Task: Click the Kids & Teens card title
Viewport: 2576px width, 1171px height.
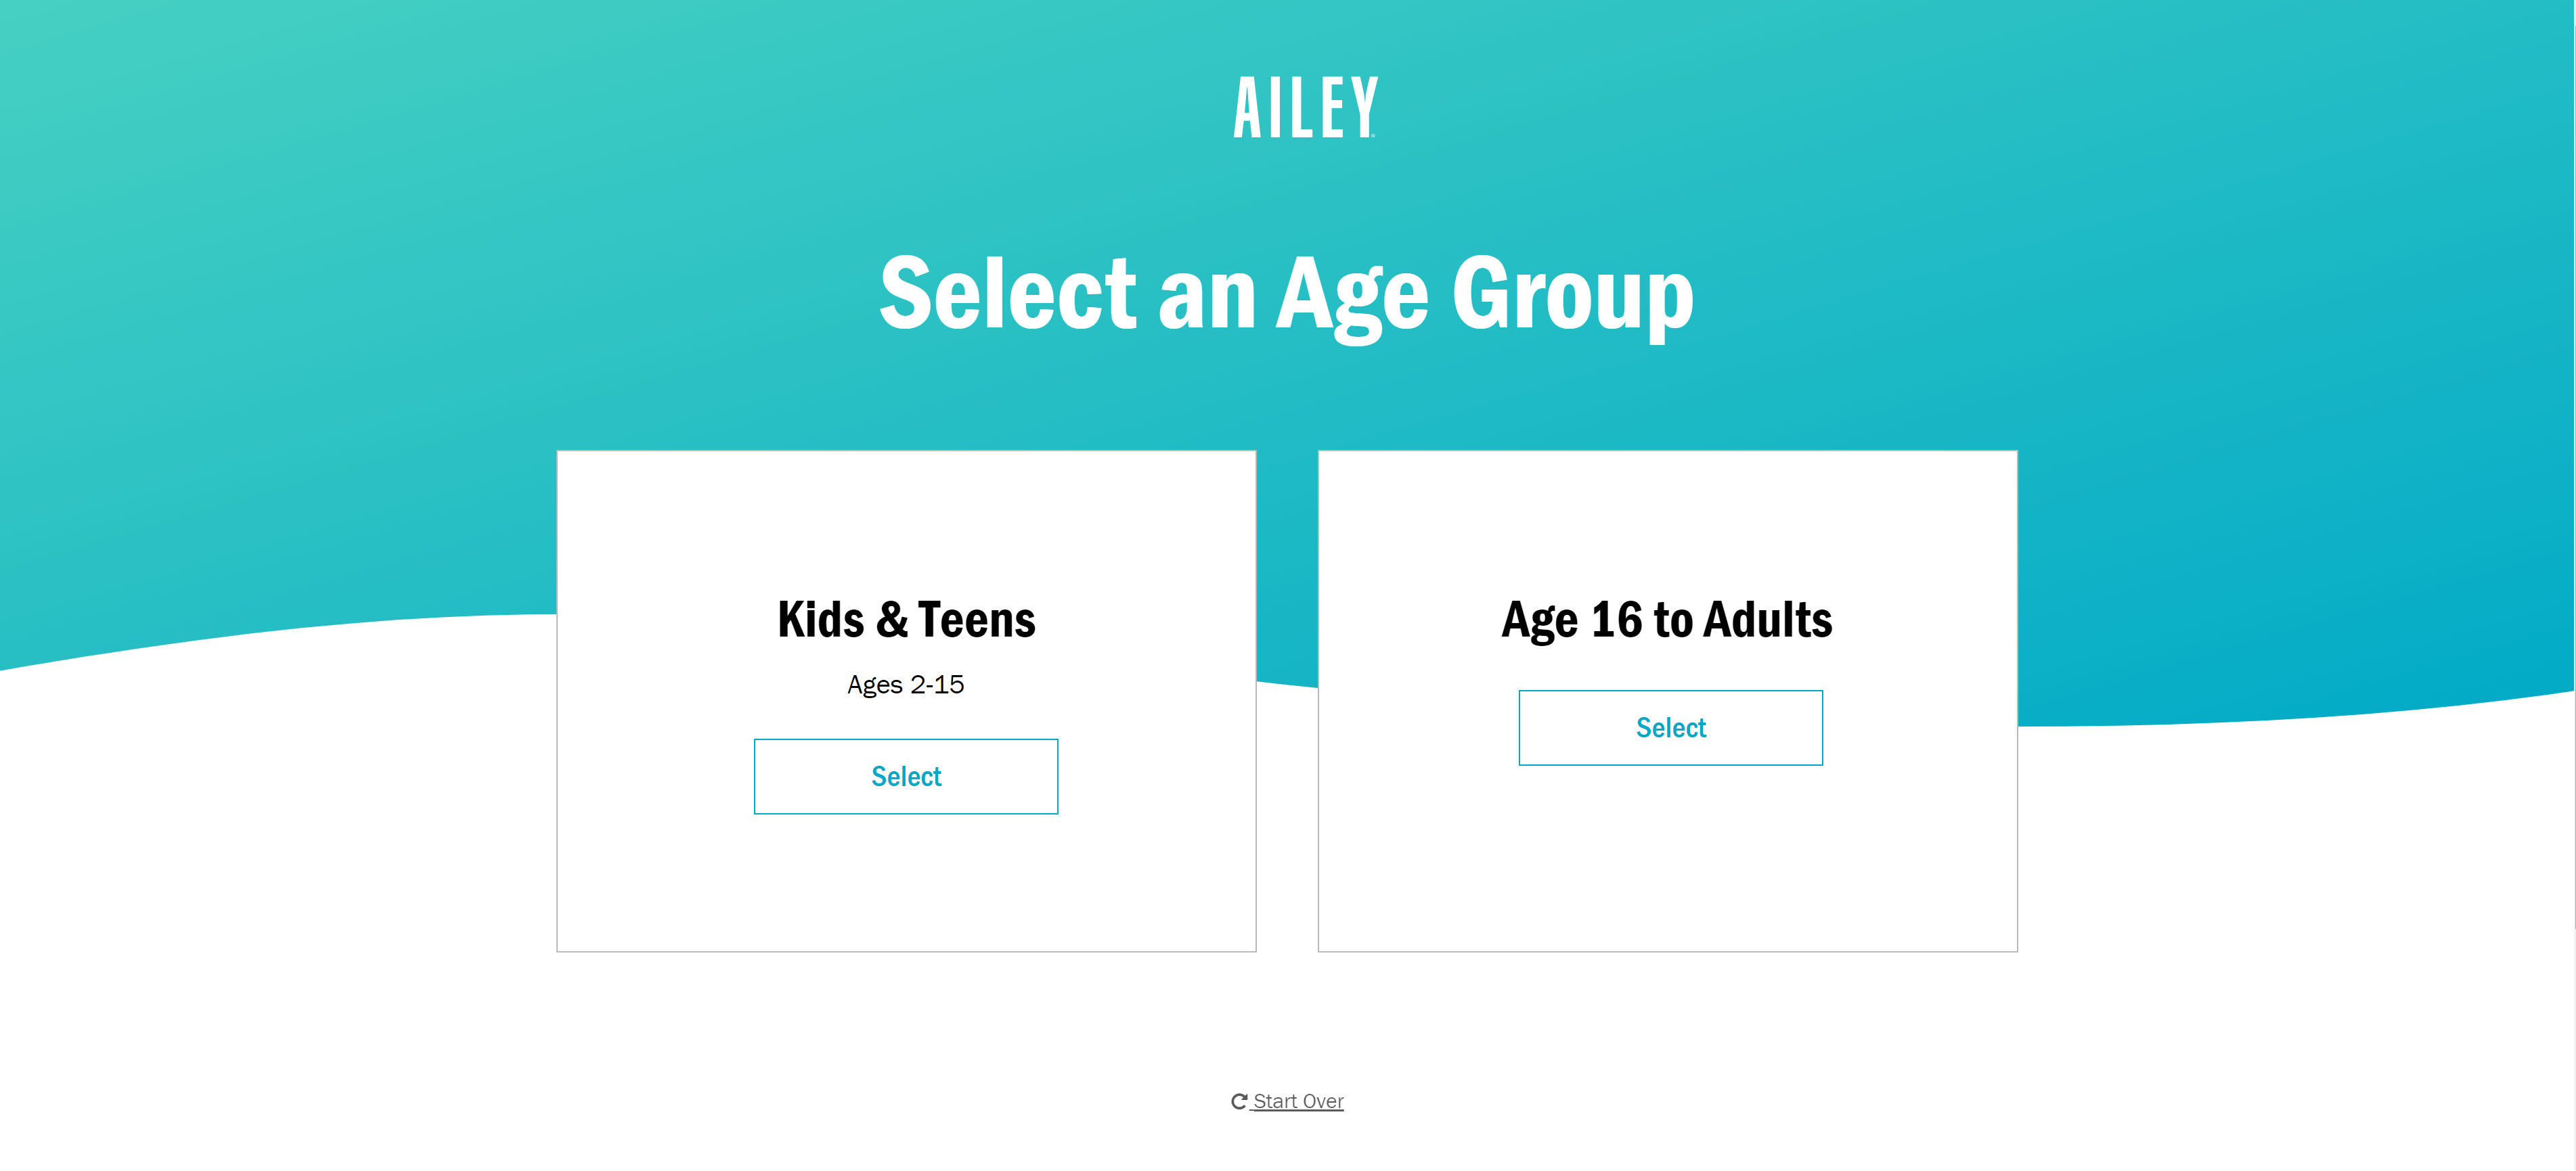Action: coord(906,620)
